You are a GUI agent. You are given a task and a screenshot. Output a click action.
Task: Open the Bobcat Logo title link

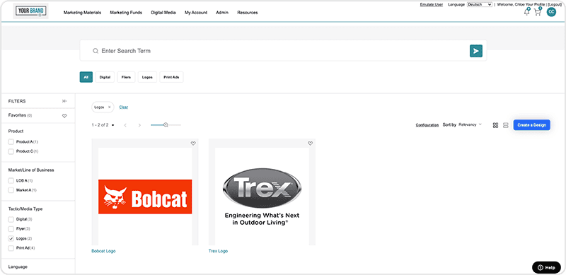(103, 251)
